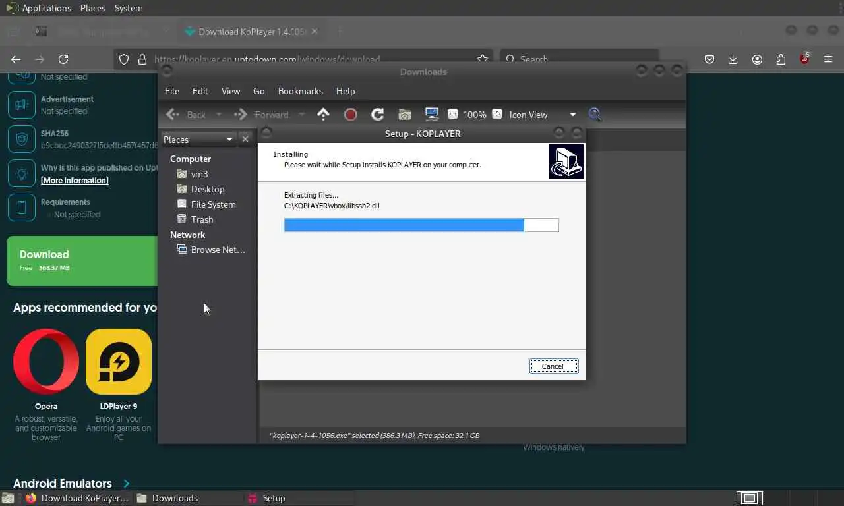Click Back in file manager toolbar
The image size is (844, 506).
187,115
